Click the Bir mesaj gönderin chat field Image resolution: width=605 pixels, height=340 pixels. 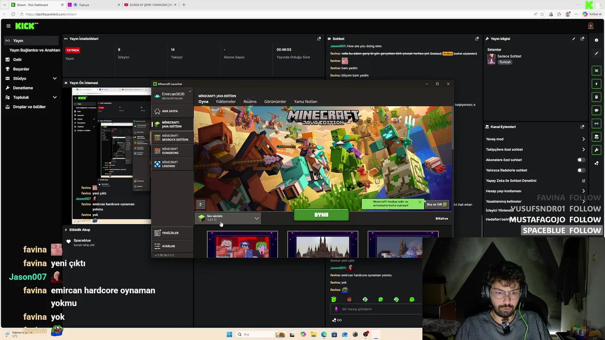pyautogui.click(x=376, y=309)
